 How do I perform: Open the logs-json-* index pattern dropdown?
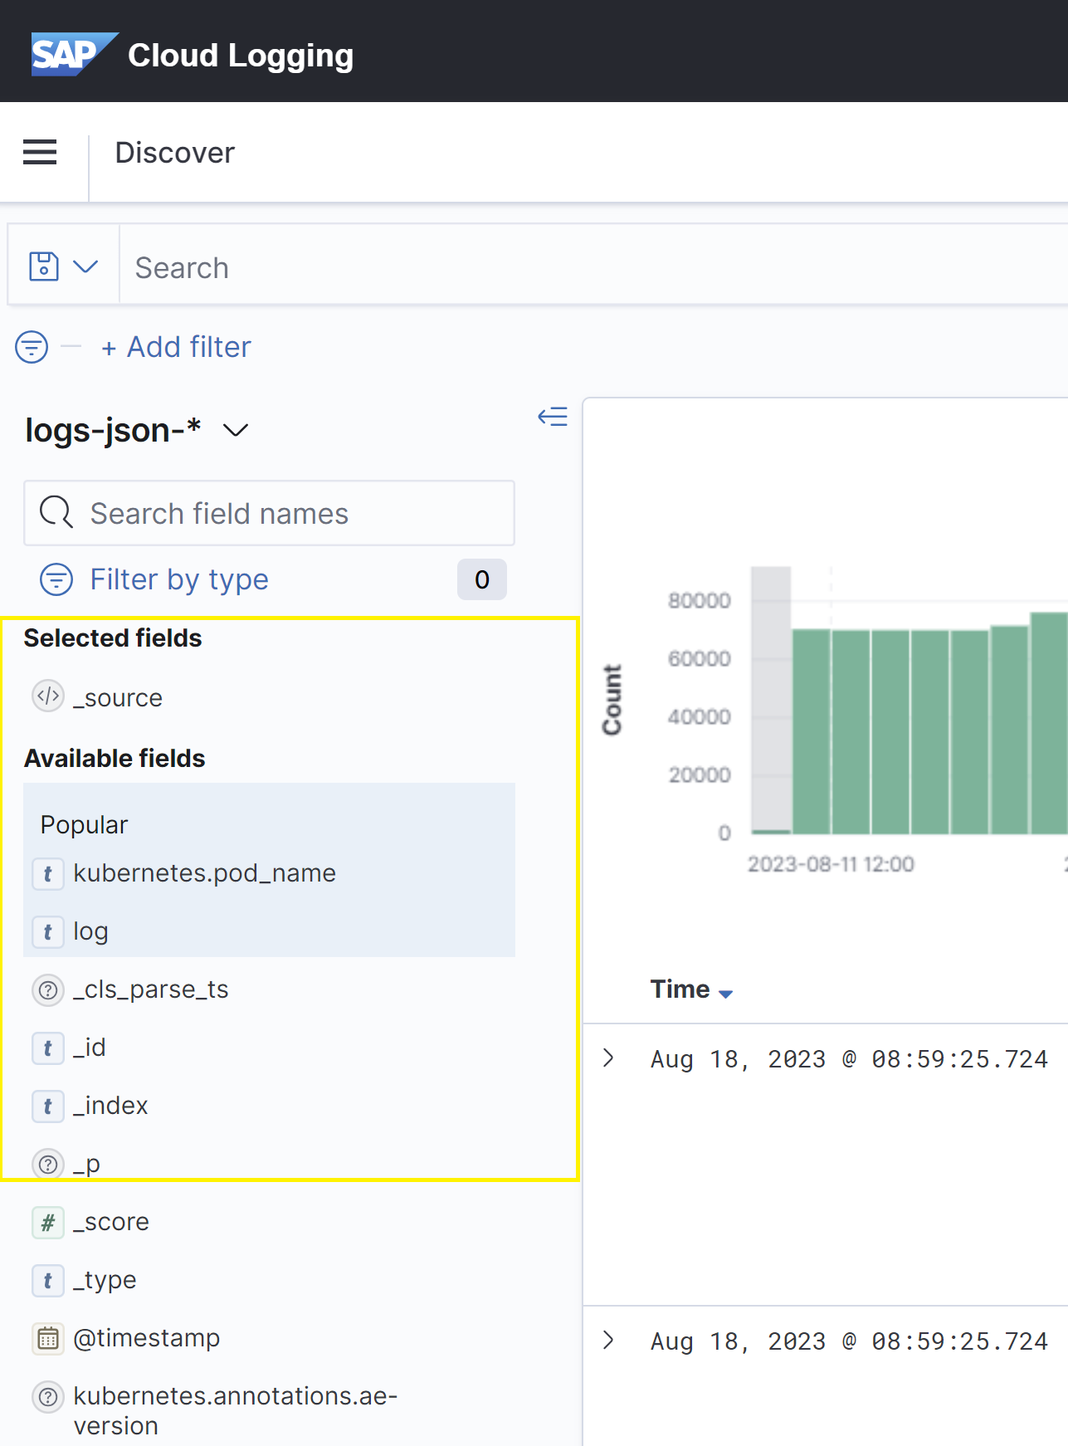[x=137, y=430]
